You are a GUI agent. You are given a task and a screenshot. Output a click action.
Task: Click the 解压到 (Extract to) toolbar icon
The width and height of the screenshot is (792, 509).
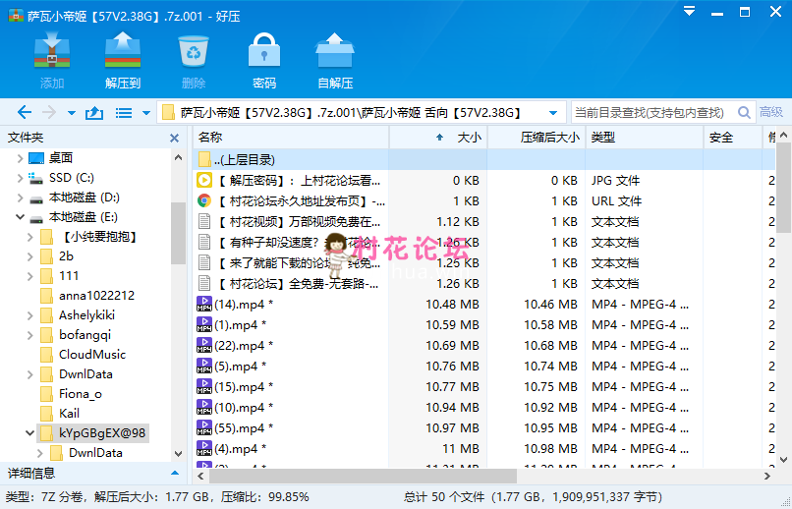(123, 50)
